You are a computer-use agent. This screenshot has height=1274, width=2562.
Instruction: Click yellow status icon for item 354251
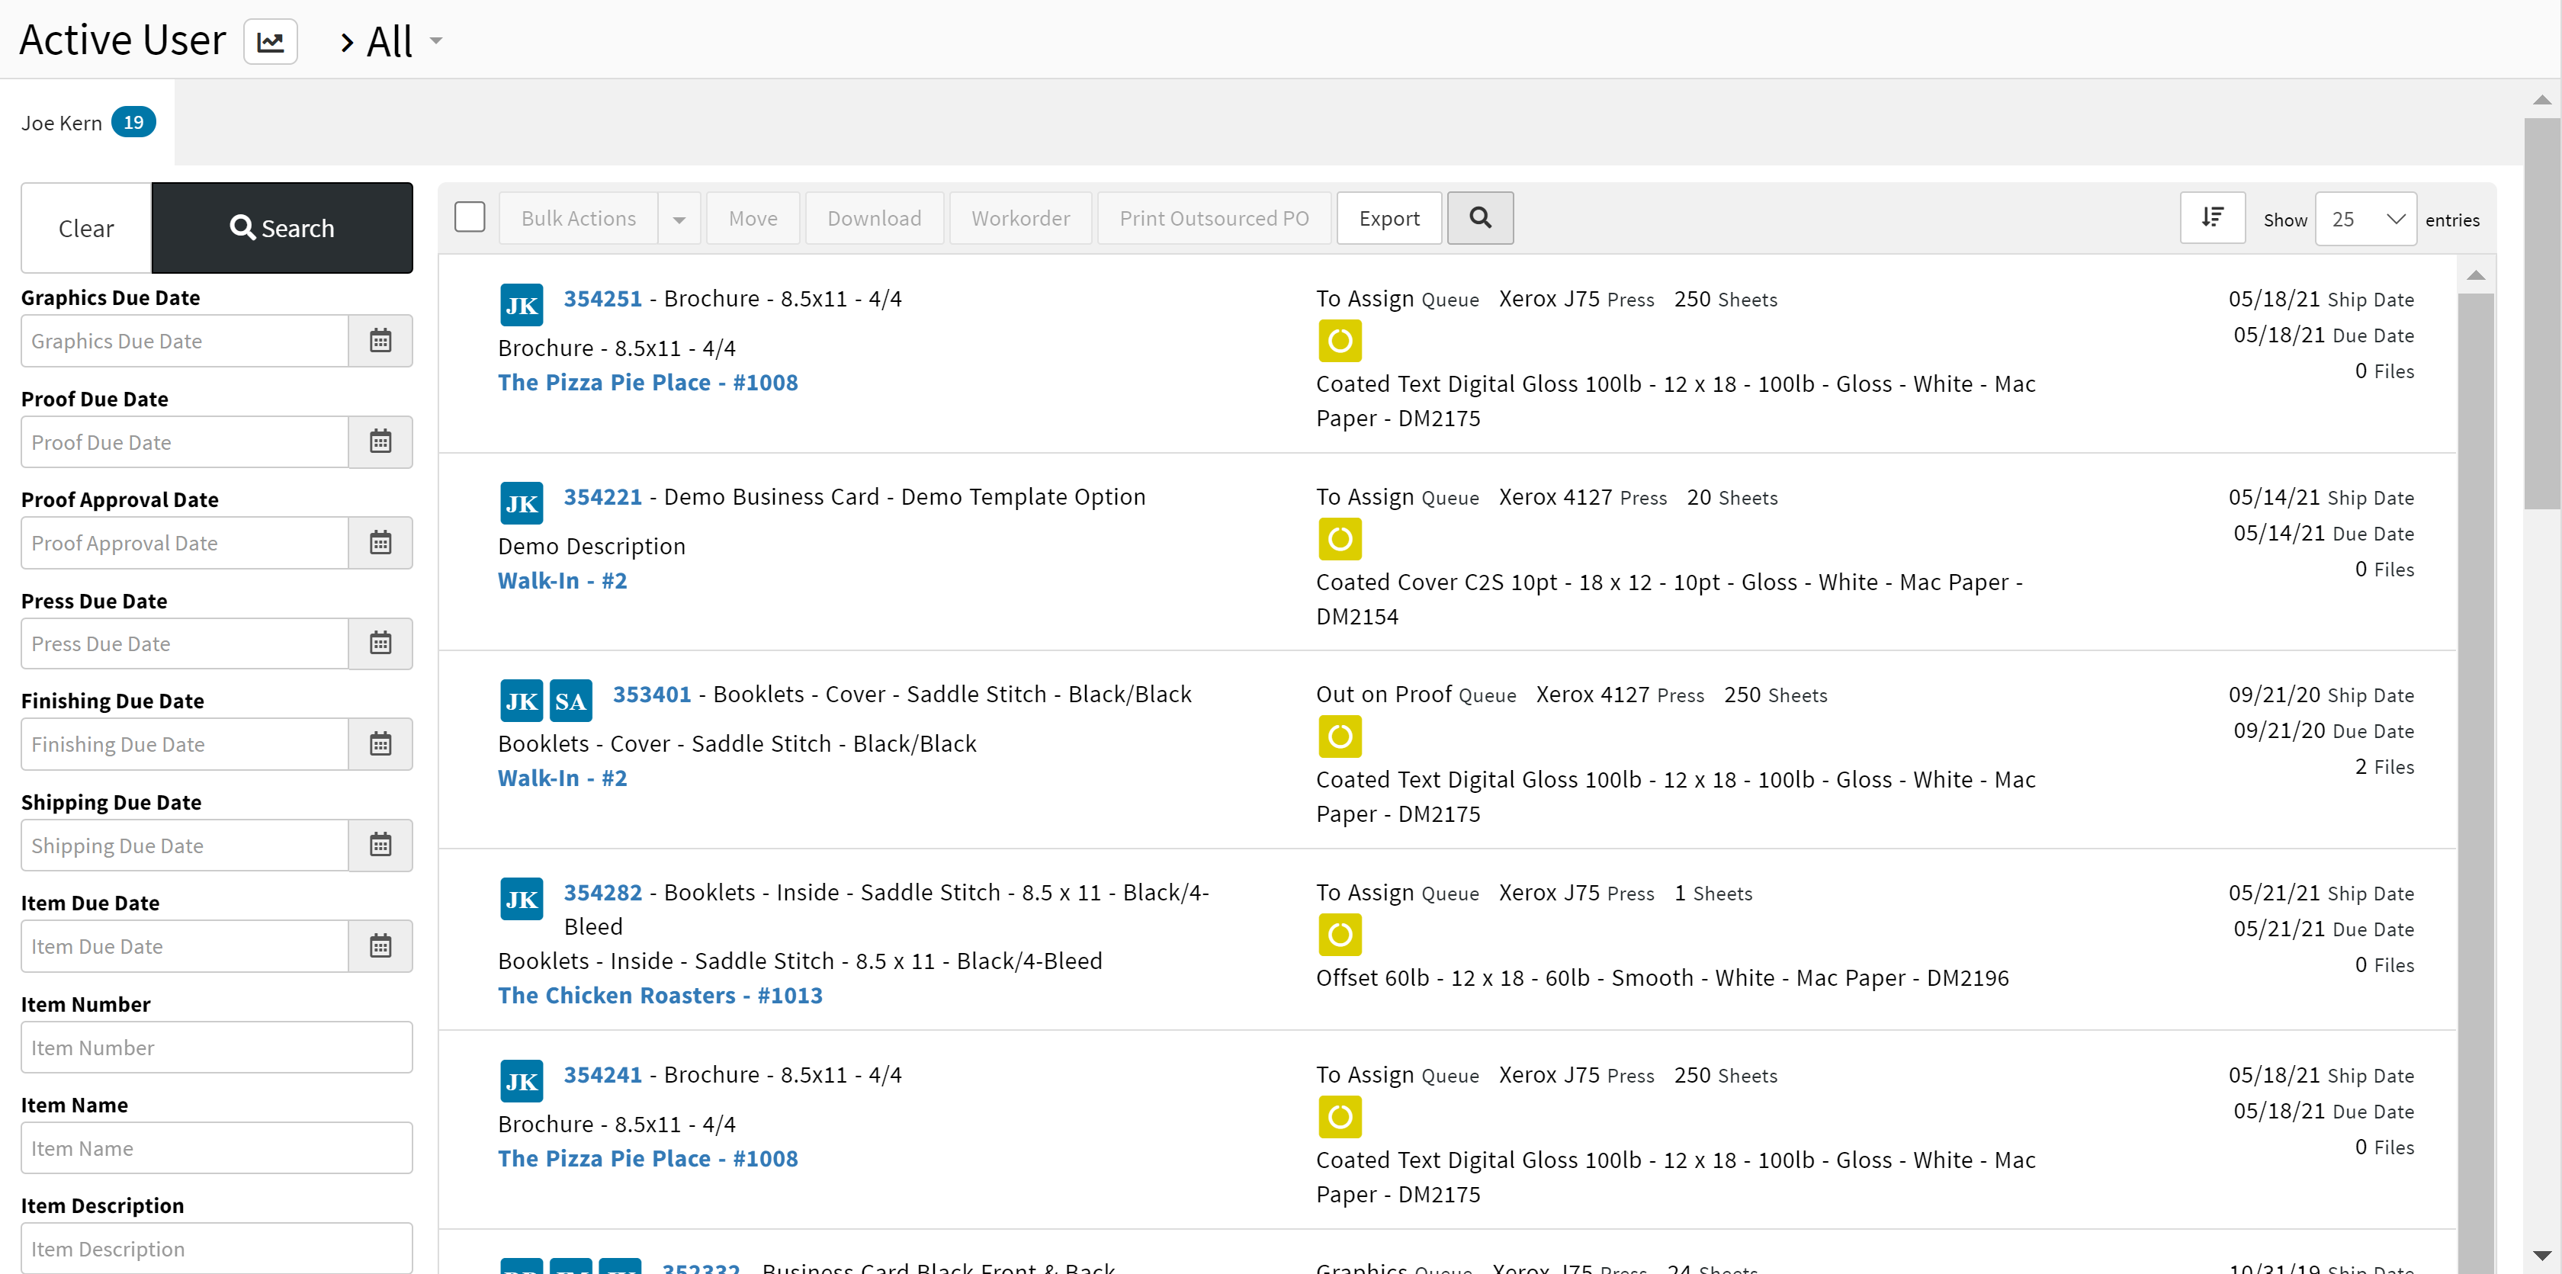click(1339, 341)
